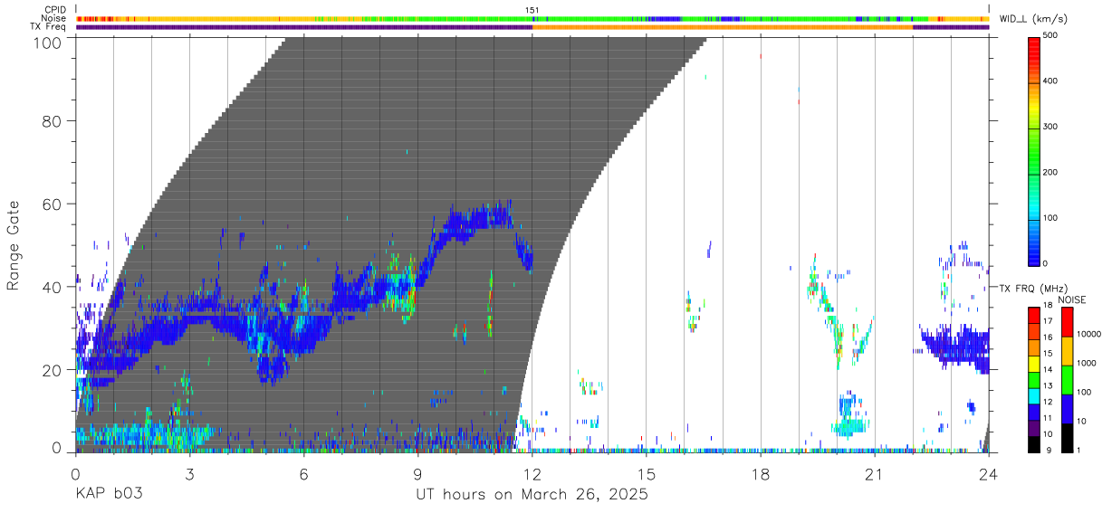Click the 10000 noise tick label
1112x513 pixels.
click(1088, 334)
